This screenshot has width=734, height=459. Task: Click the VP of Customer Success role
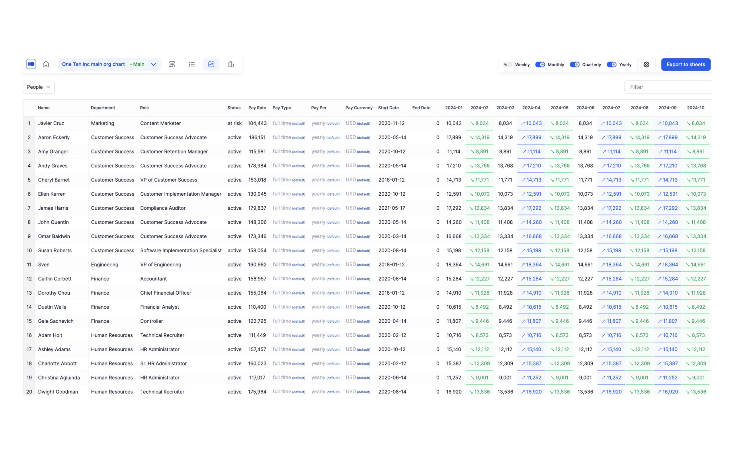click(169, 180)
